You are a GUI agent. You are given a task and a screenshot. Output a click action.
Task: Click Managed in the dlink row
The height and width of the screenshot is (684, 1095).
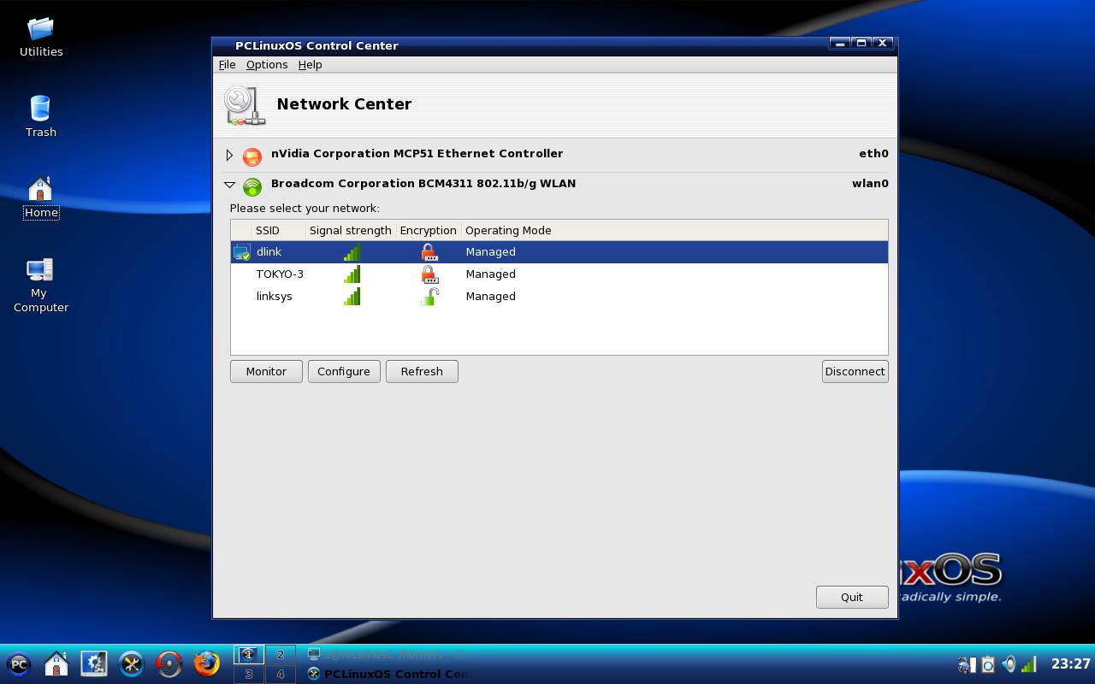(x=490, y=252)
